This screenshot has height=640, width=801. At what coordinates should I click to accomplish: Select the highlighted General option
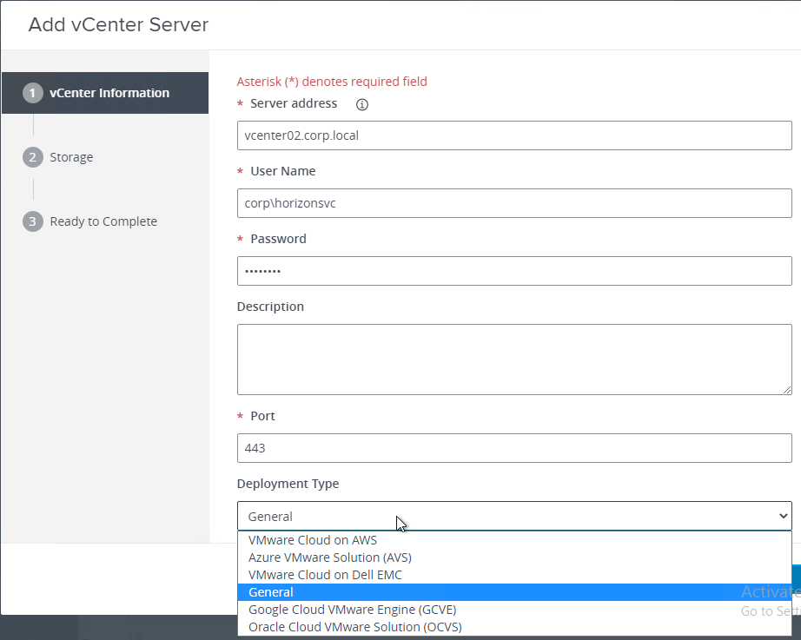[x=514, y=592]
